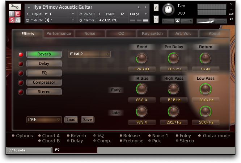Toggle the Foley indicator

tap(177, 135)
